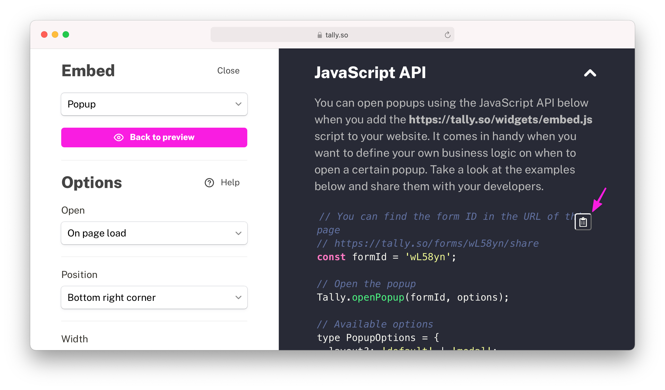Click the 'Width' label
This screenshot has width=665, height=390.
coord(75,339)
